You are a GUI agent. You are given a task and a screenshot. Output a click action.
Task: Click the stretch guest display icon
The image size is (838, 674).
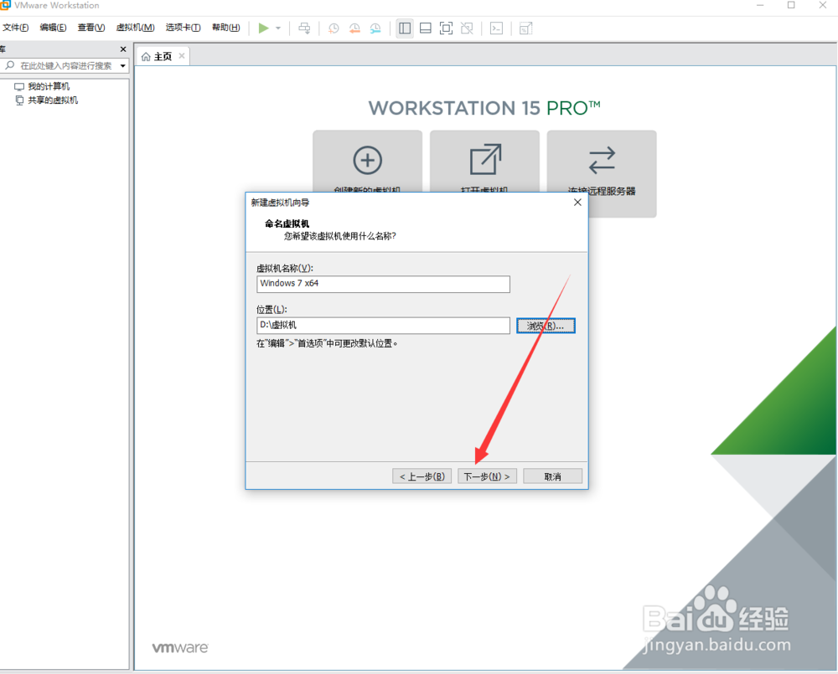(526, 28)
